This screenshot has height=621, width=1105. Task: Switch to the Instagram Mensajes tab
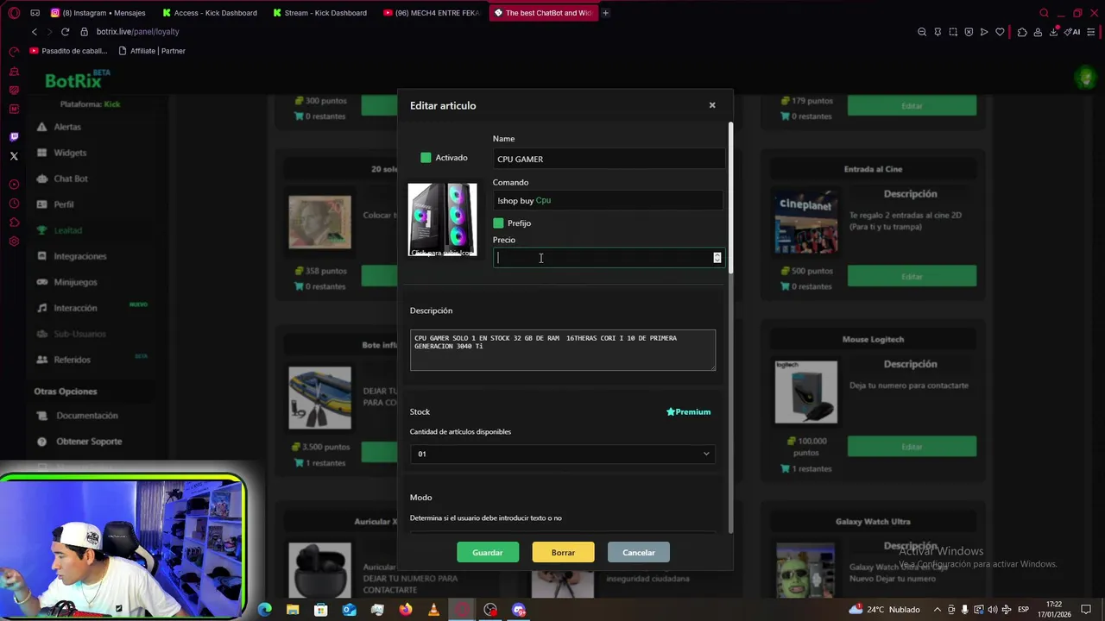point(98,13)
